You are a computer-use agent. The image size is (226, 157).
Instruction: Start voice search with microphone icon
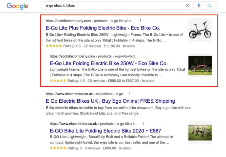[x=199, y=6]
